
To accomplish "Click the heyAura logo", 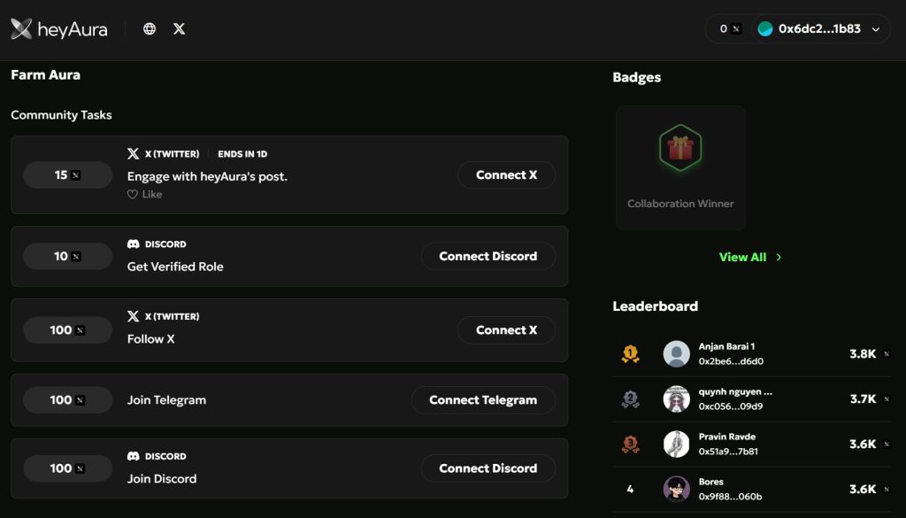I will 59,29.
